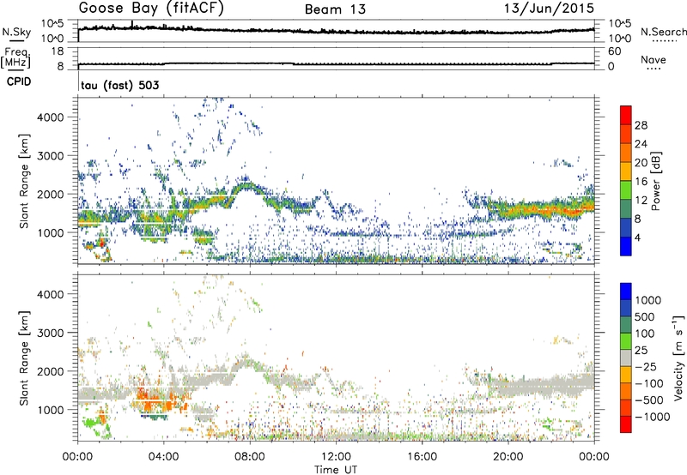Click the arched echo near 08:00 in power panel
Viewport: 687px width, 475px height.
(247, 188)
